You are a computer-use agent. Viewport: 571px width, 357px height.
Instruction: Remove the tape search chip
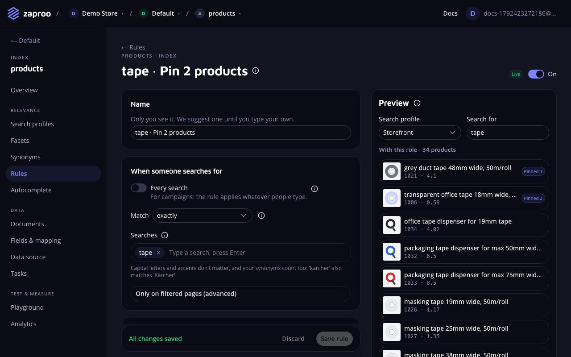tap(158, 253)
